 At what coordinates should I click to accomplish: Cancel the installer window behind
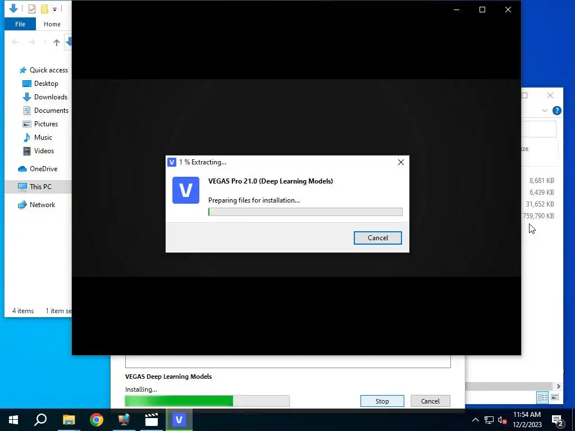point(430,401)
